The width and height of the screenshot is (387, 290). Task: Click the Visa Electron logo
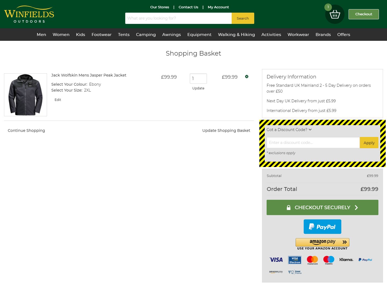tap(295, 260)
